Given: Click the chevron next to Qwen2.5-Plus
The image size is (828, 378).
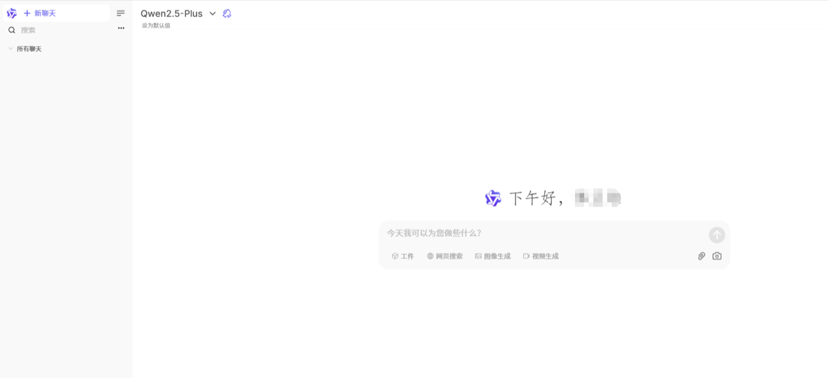Looking at the screenshot, I should [x=212, y=14].
